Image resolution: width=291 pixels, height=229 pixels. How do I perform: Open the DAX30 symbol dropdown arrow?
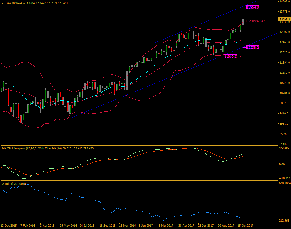click(2, 3)
